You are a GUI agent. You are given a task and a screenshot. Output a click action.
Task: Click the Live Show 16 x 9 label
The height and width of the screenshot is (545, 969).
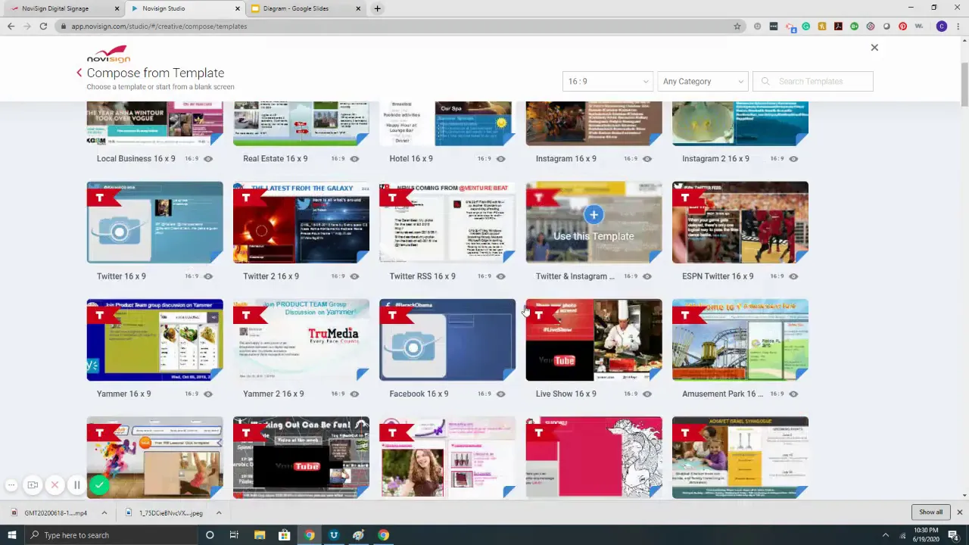[566, 394]
